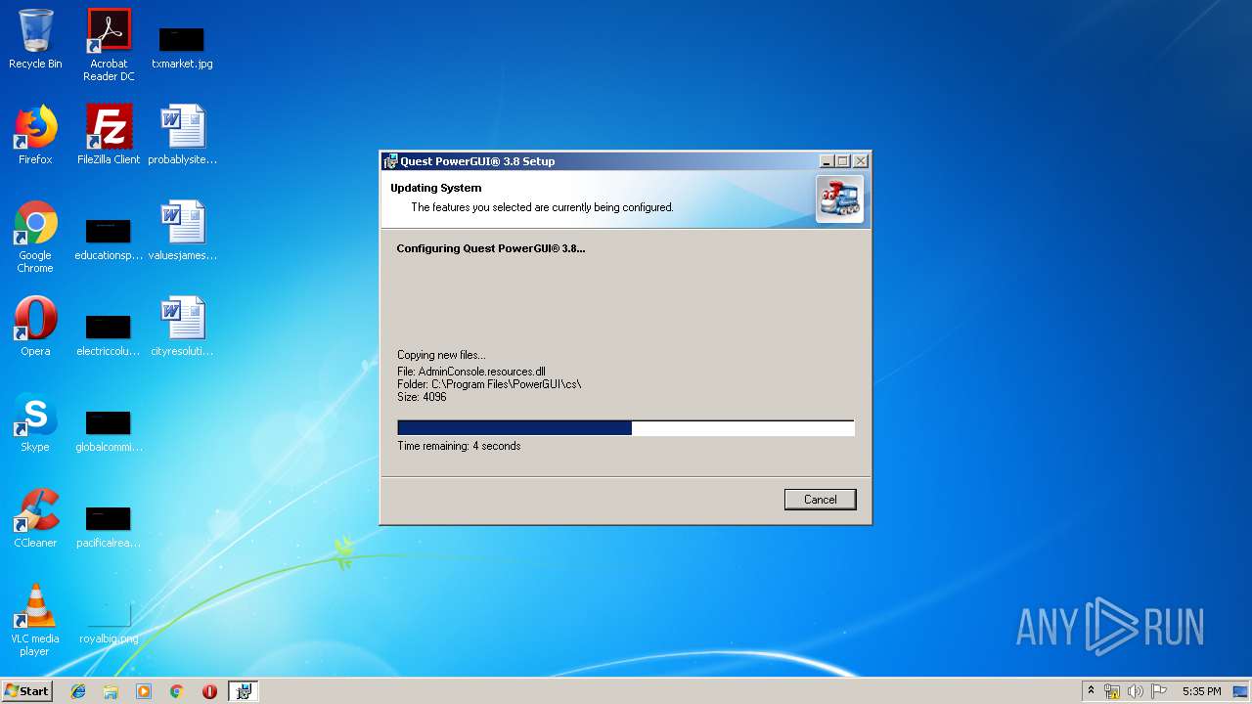The width and height of the screenshot is (1252, 704).
Task: Close the PowerGUI Setup window
Action: click(861, 161)
